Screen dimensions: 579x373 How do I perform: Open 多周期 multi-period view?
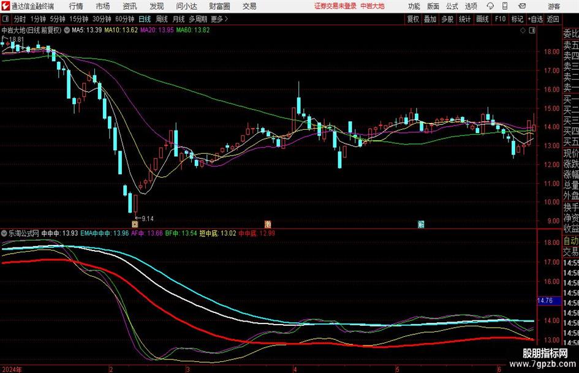[198, 19]
